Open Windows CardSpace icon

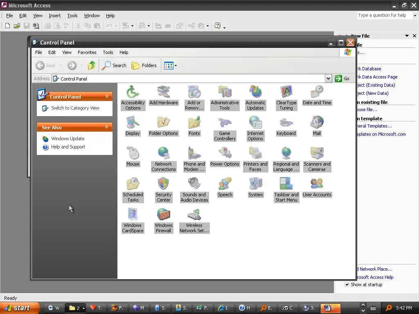click(x=133, y=220)
